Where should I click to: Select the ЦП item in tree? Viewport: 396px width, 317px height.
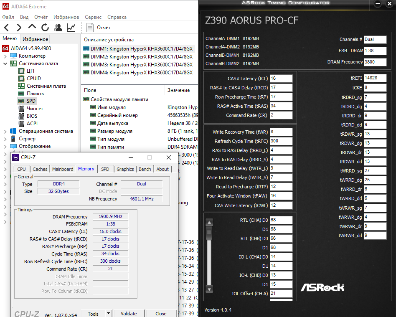30,71
